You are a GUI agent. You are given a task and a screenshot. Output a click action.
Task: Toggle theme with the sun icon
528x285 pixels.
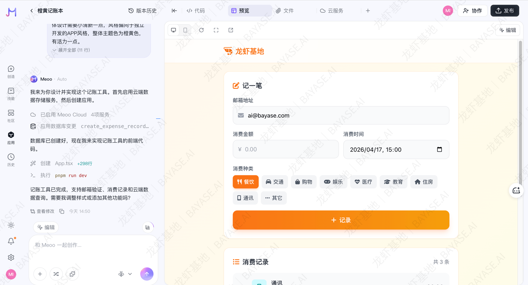(x=11, y=225)
